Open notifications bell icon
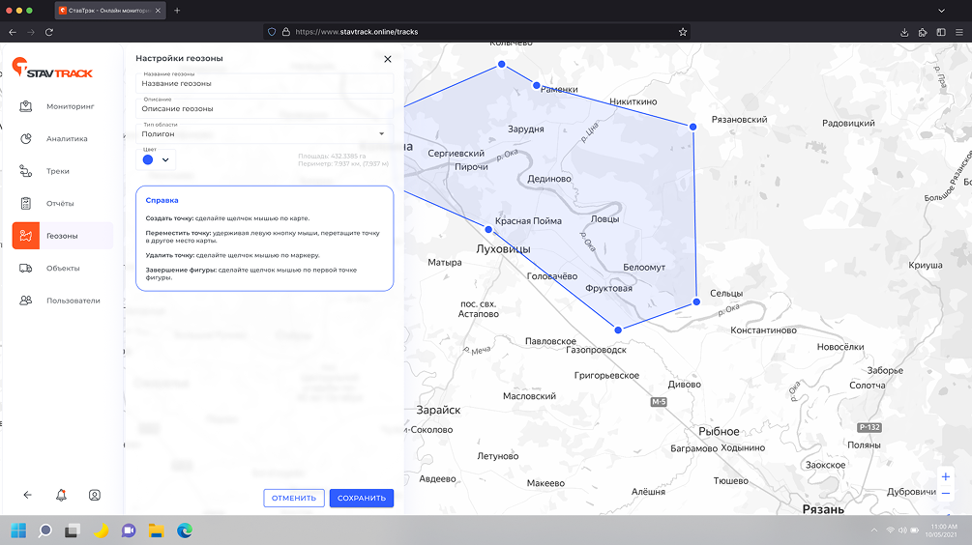Image resolution: width=972 pixels, height=545 pixels. [x=61, y=495]
